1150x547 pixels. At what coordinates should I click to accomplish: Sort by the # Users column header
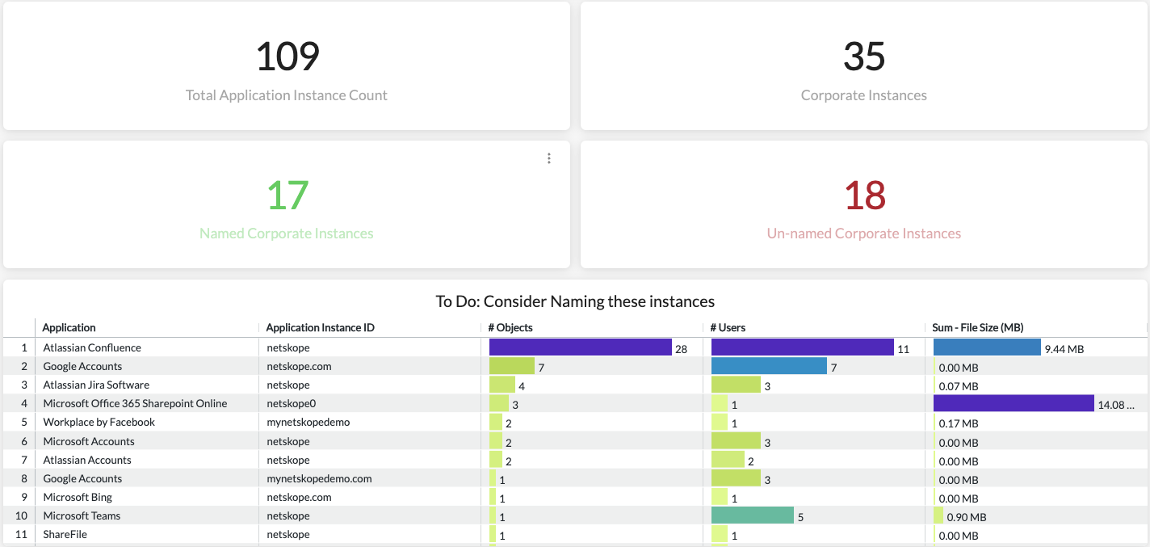[728, 327]
